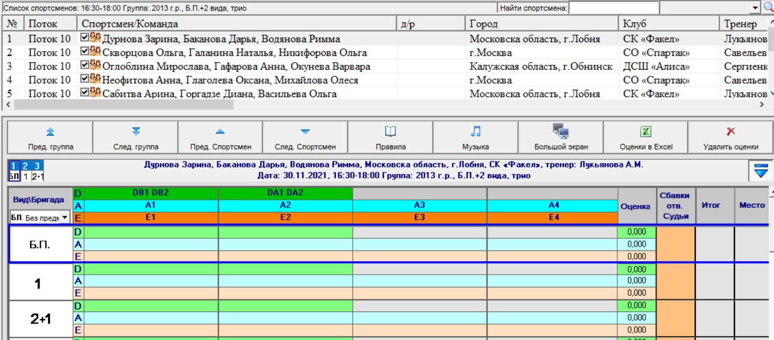The height and width of the screenshot is (340, 774).
Task: Export scores with Оценки в Excel
Action: [x=646, y=137]
